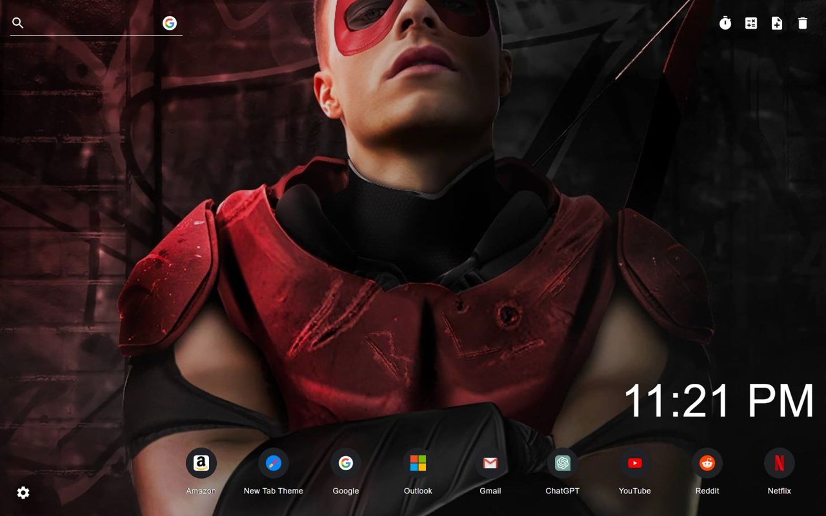Image resolution: width=826 pixels, height=516 pixels.
Task: Open the ChatGPT shortcut icon
Action: point(563,463)
